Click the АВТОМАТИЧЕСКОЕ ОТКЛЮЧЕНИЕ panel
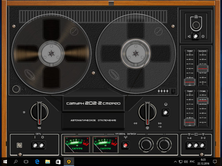The width and height of the screenshot is (222, 166). pos(93,120)
